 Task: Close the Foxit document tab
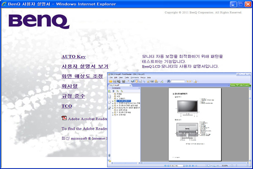(x=130, y=85)
